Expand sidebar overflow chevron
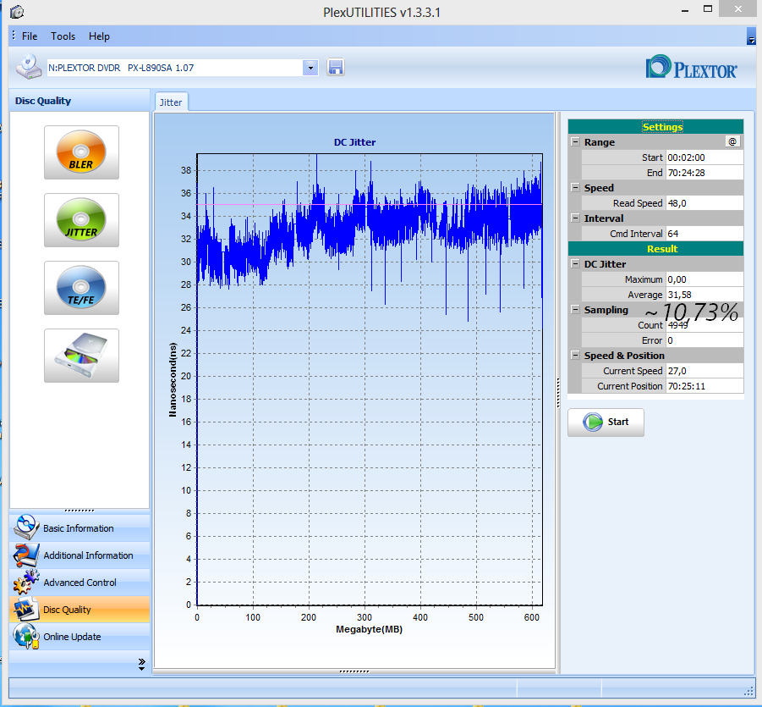762x707 pixels. click(141, 665)
